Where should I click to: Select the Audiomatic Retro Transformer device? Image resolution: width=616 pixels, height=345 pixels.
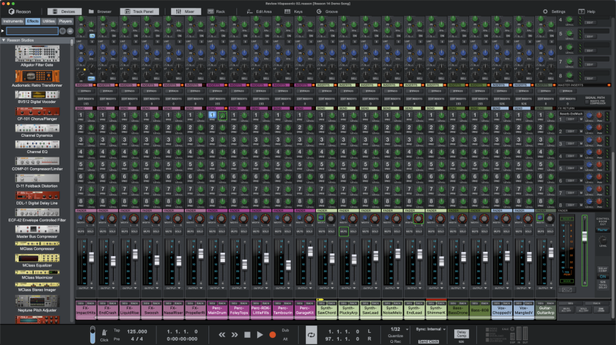(x=37, y=78)
